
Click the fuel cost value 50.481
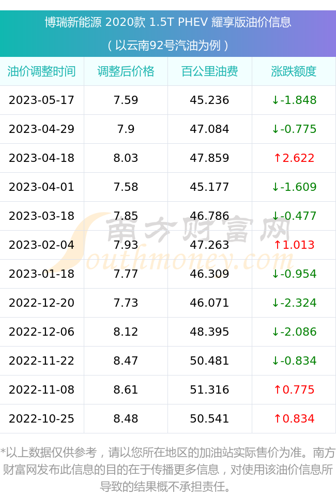click(x=209, y=361)
